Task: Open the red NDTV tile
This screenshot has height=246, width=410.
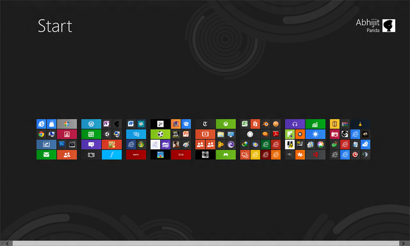Action: tap(136, 155)
